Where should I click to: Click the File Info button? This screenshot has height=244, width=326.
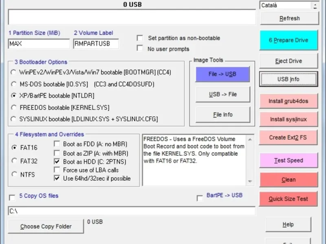pos(222,115)
